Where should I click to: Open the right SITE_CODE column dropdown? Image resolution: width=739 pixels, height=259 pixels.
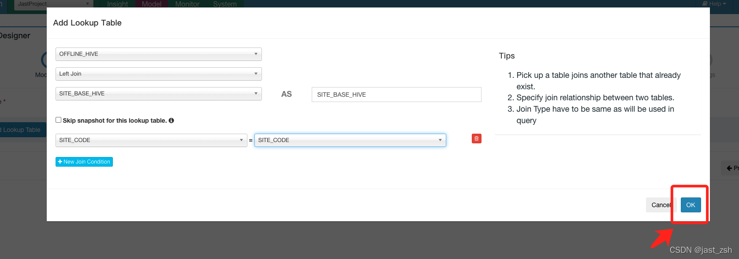tap(350, 140)
